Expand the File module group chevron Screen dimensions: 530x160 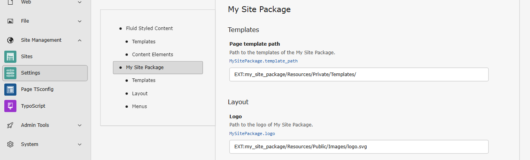[x=80, y=21]
